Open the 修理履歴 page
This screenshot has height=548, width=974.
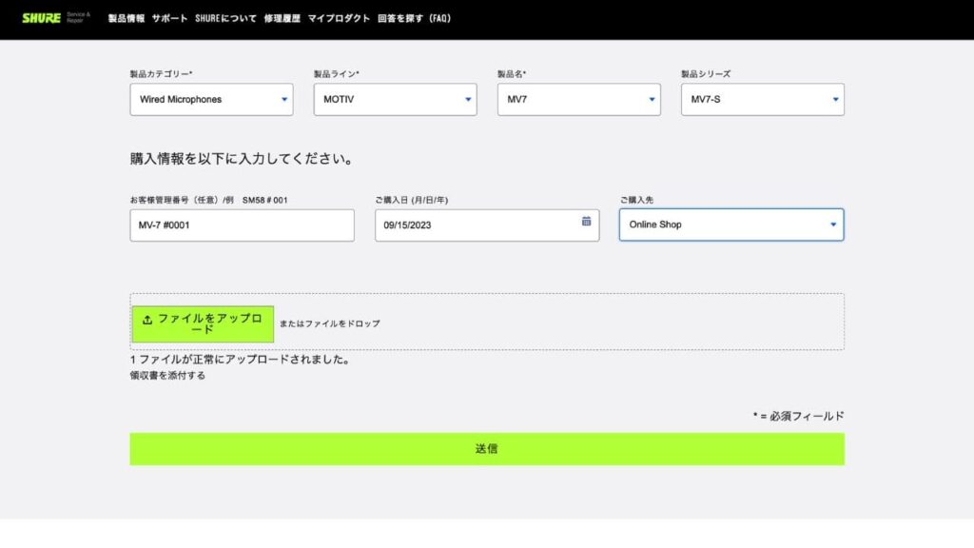[282, 18]
